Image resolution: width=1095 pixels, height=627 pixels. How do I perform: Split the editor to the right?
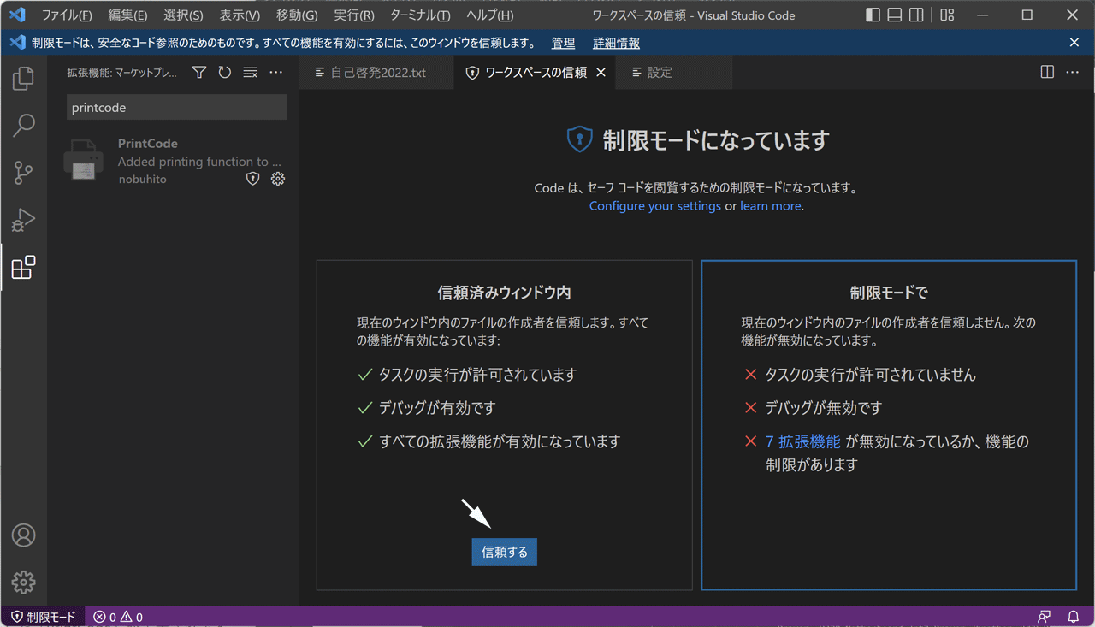coord(1047,73)
